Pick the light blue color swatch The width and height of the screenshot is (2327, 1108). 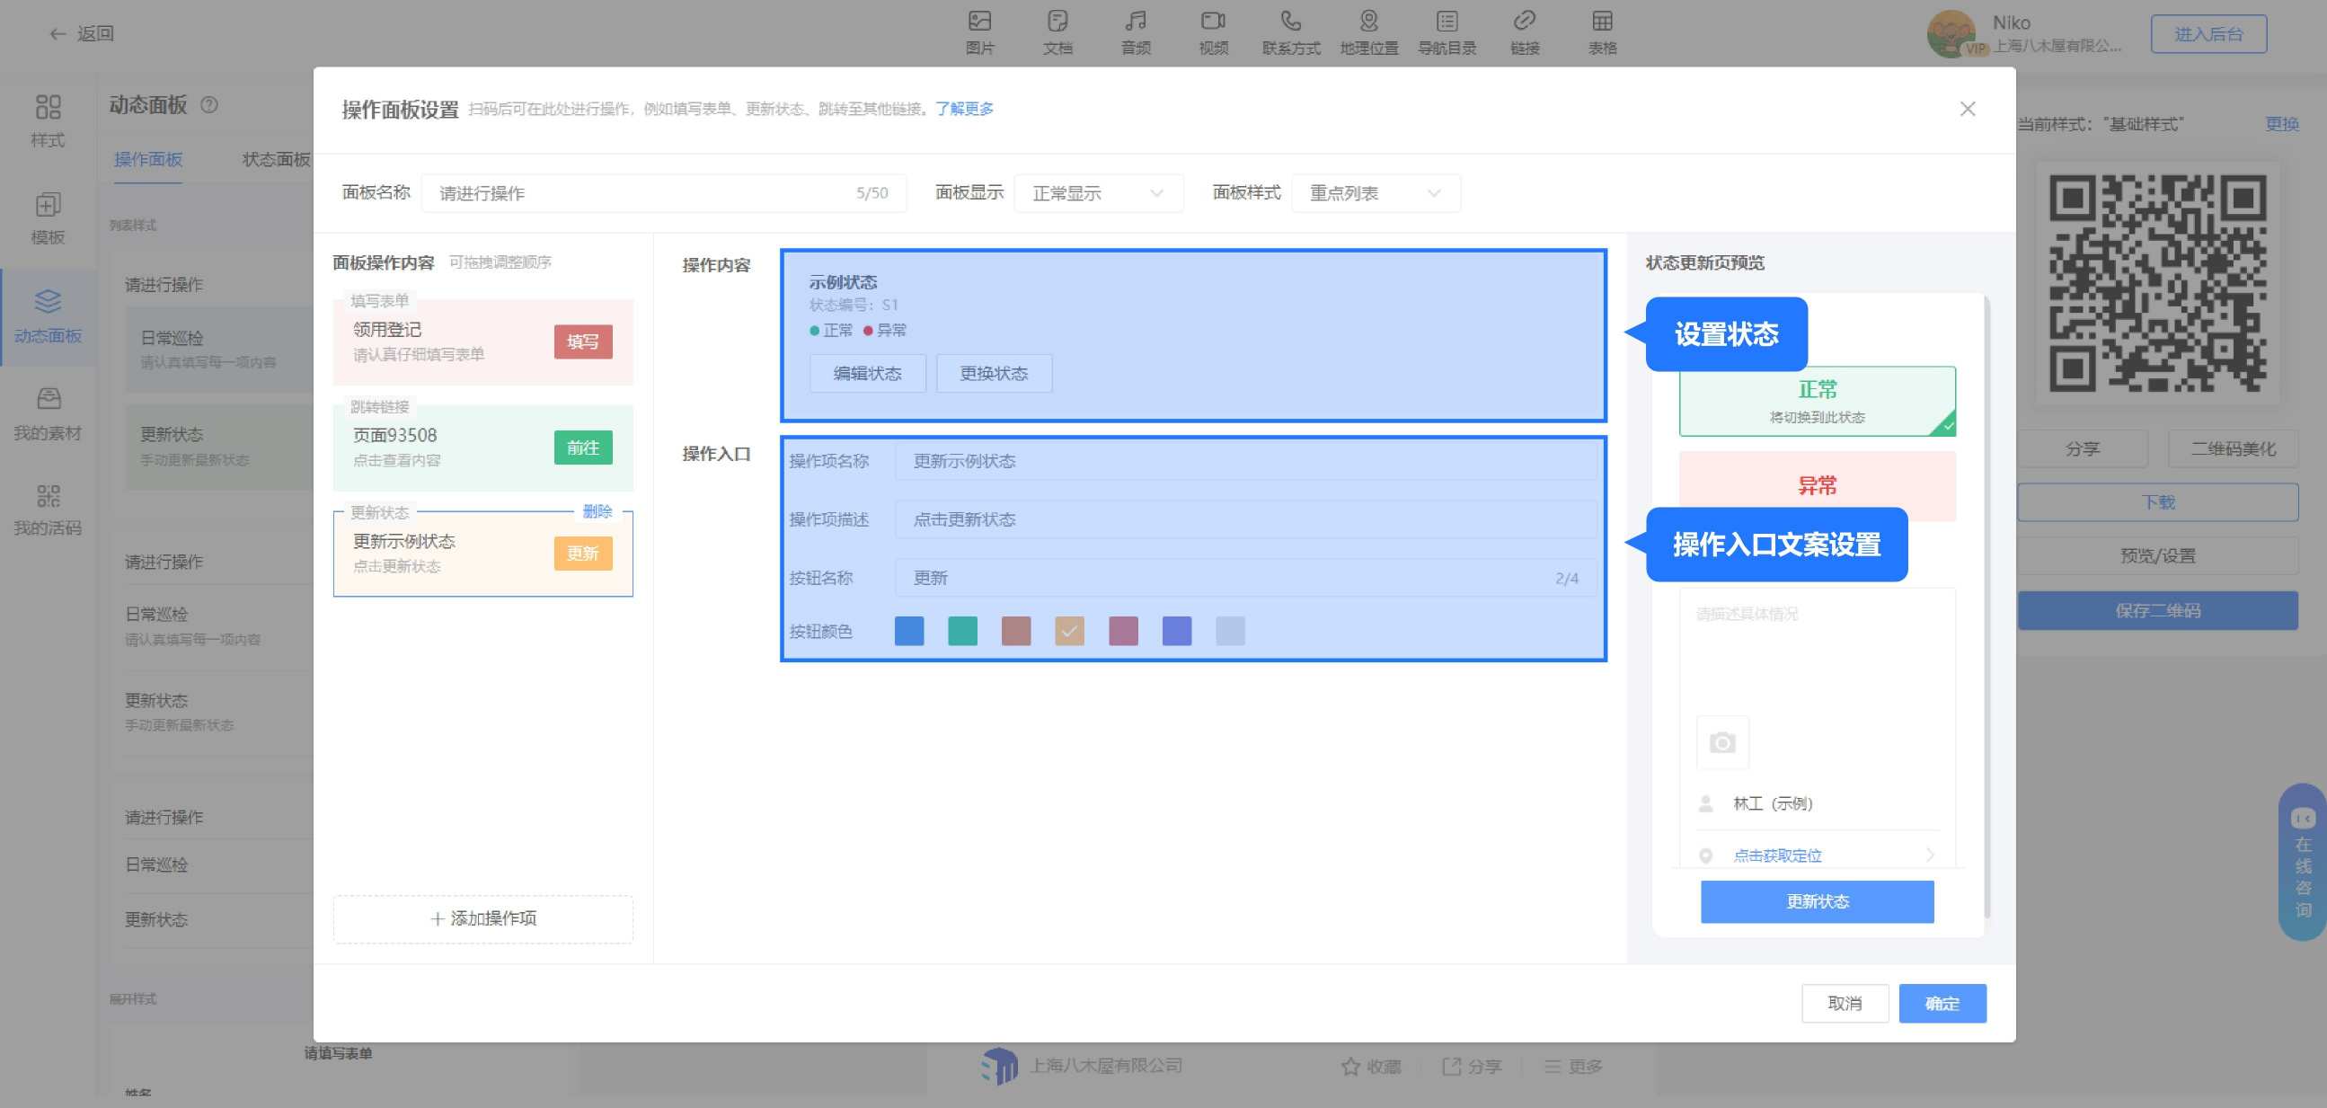tap(1230, 631)
